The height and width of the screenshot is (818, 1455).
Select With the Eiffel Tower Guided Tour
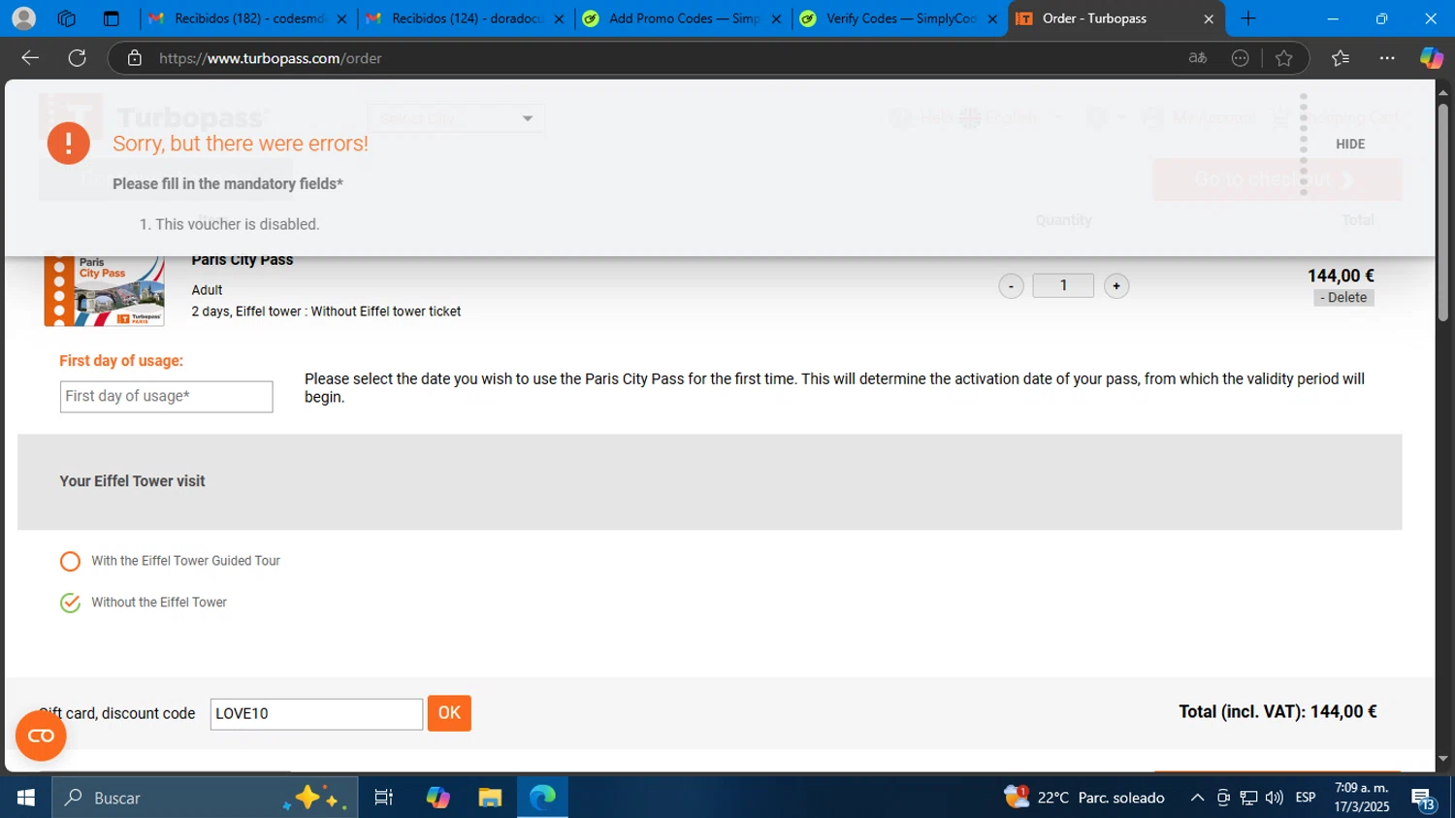click(70, 562)
